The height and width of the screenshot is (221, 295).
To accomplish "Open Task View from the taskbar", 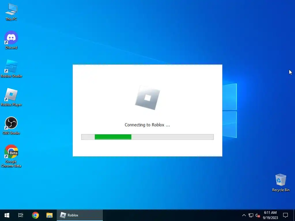I will click(21, 215).
